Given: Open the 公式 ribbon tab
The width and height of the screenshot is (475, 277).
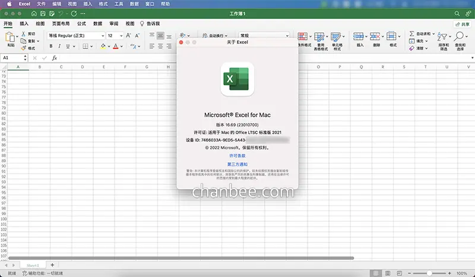Looking at the screenshot, I should (x=81, y=23).
